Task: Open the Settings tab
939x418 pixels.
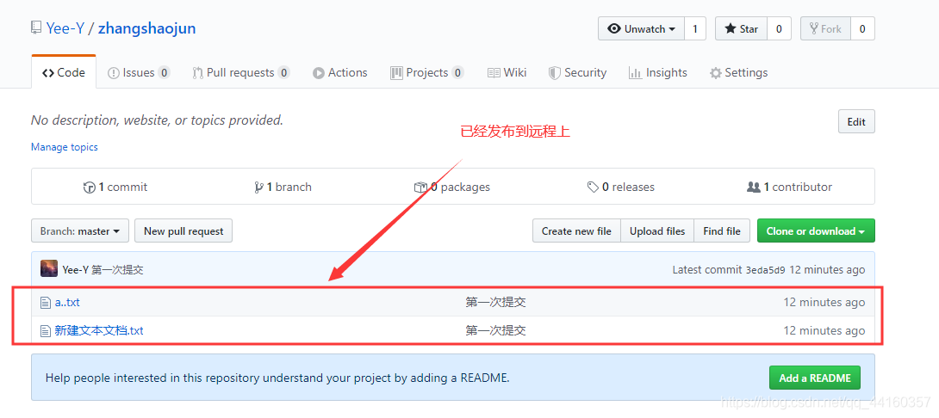Action: (x=738, y=72)
